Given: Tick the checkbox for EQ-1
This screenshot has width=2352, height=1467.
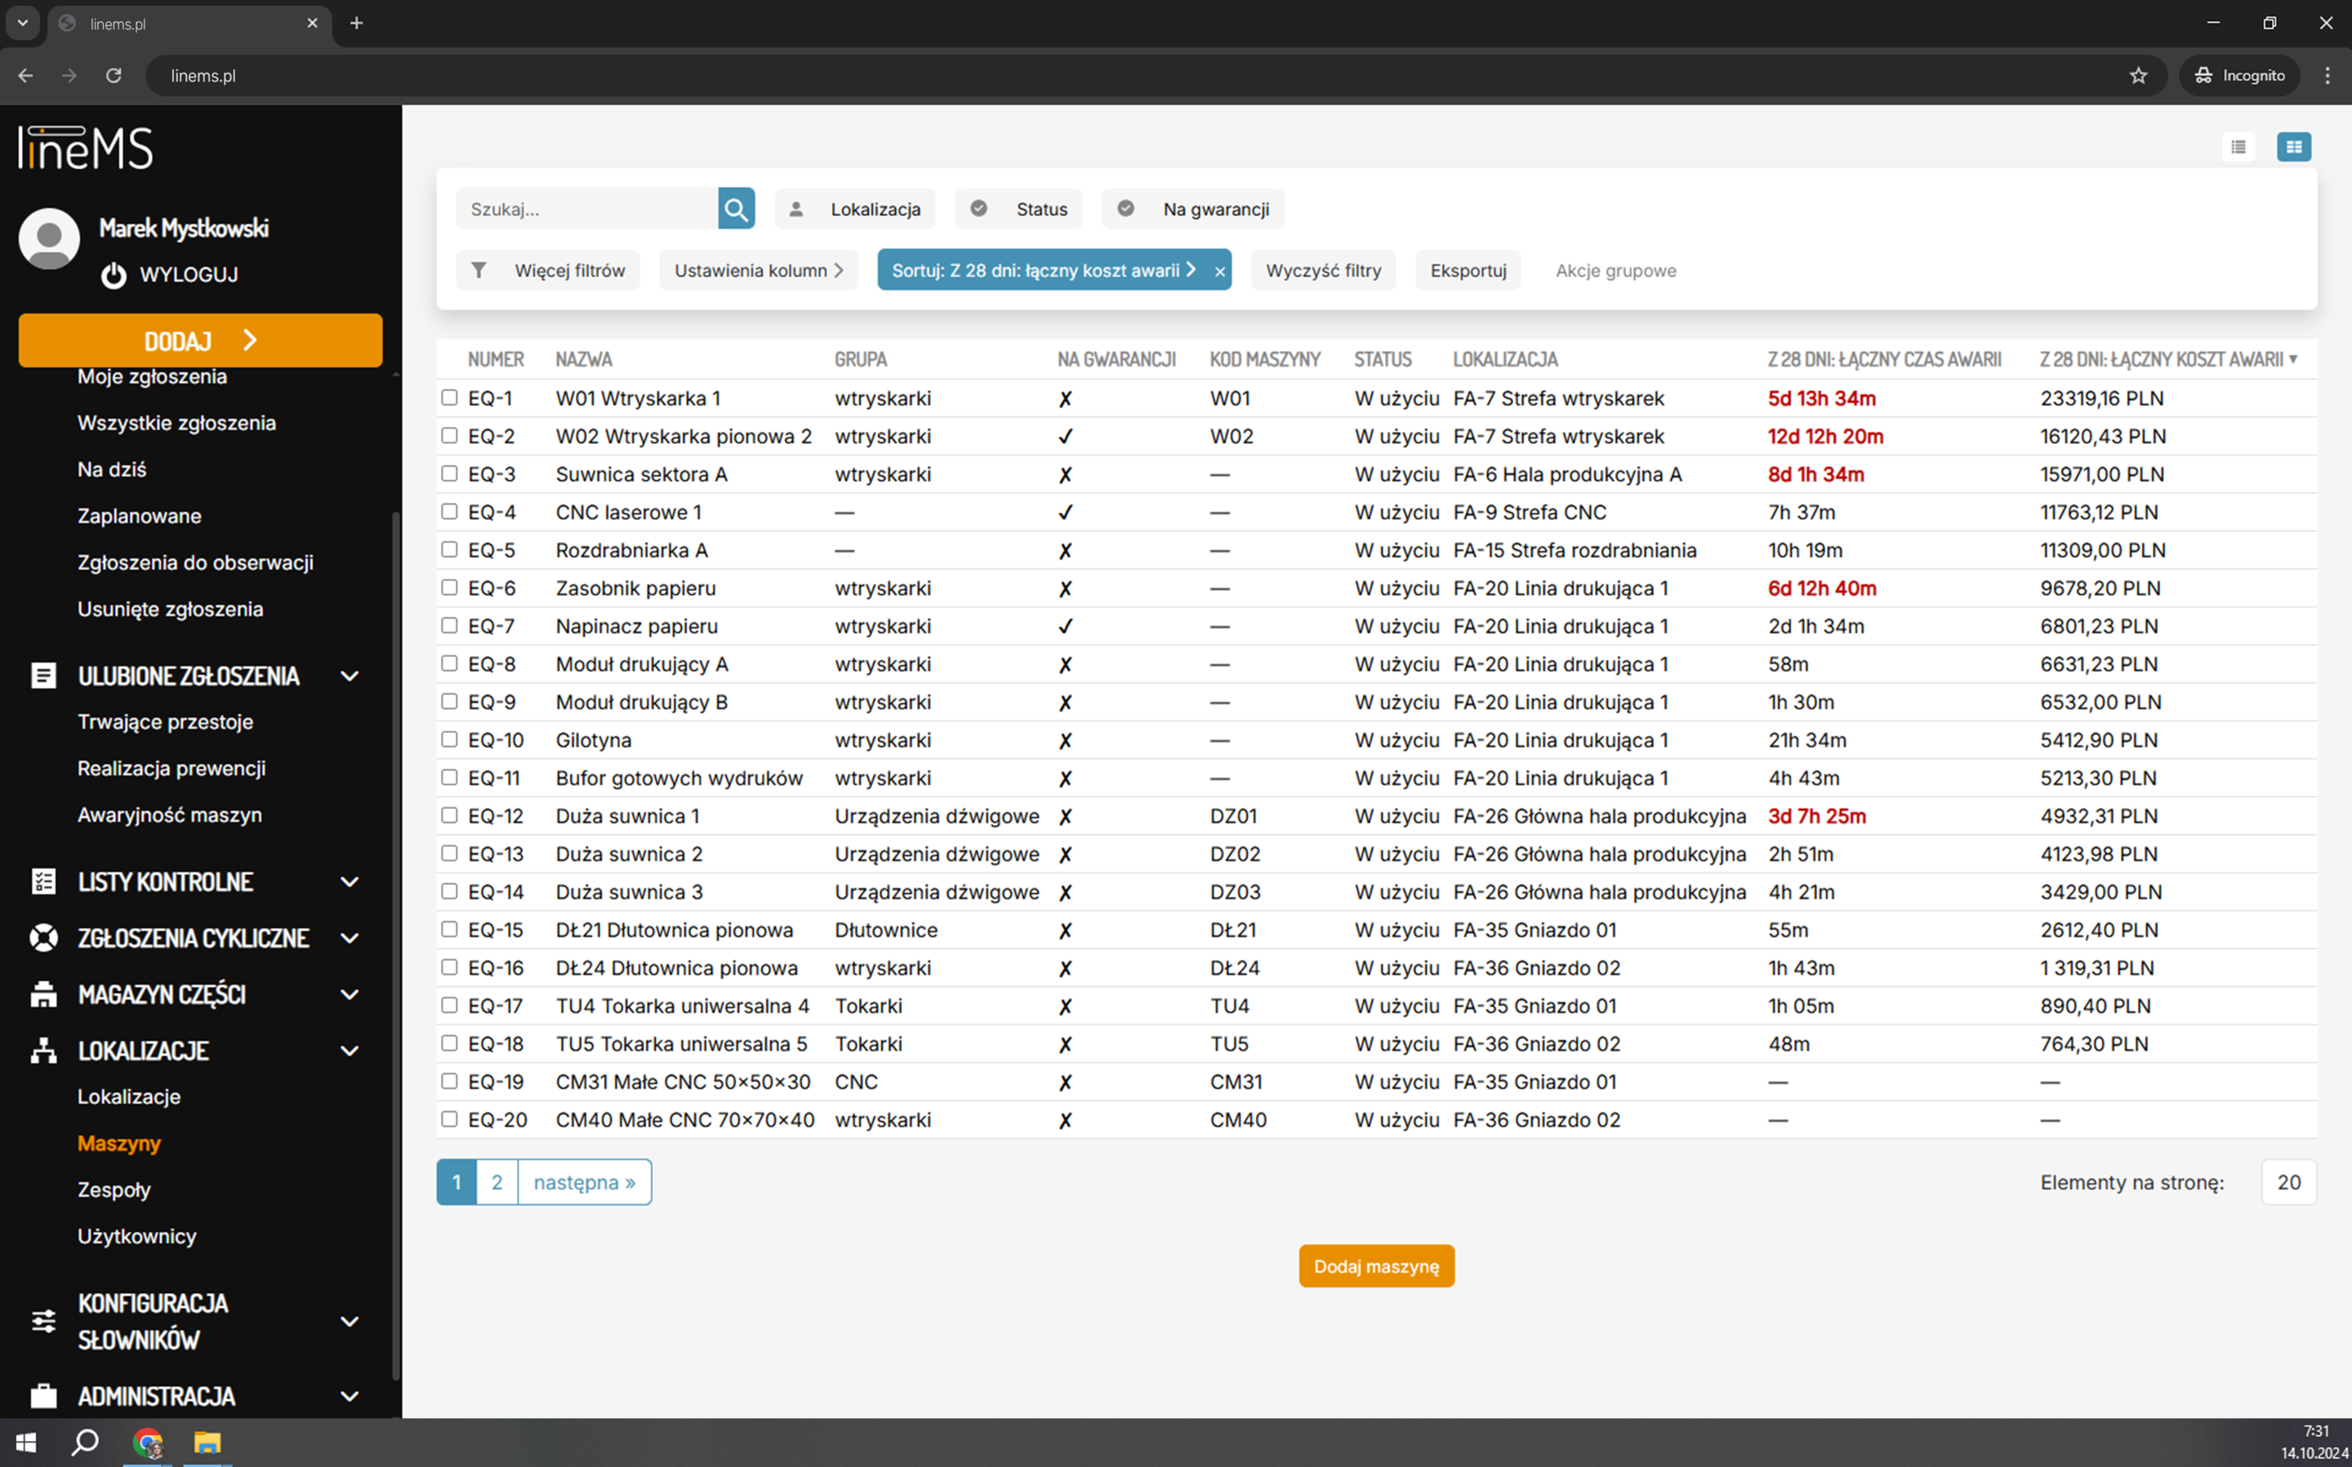Looking at the screenshot, I should coord(448,398).
